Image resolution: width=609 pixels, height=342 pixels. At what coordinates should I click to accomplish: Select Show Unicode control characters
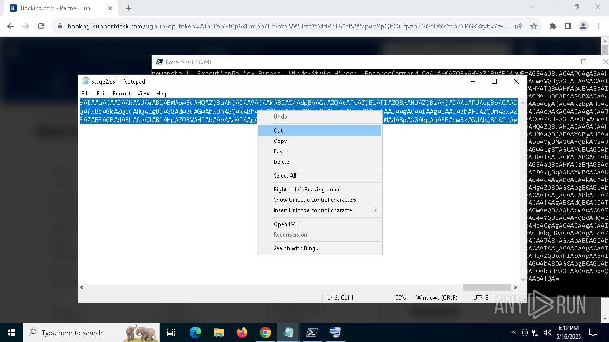pos(319,200)
